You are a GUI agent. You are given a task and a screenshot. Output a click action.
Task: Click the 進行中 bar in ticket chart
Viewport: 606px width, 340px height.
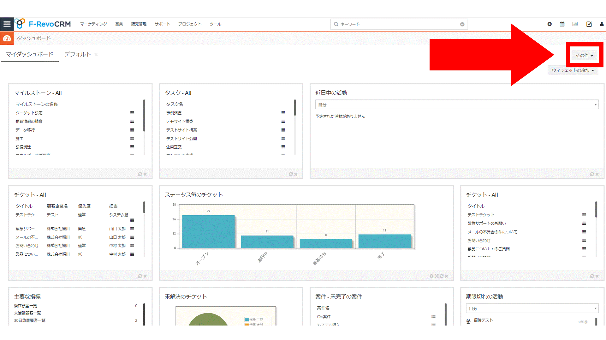pos(267,242)
